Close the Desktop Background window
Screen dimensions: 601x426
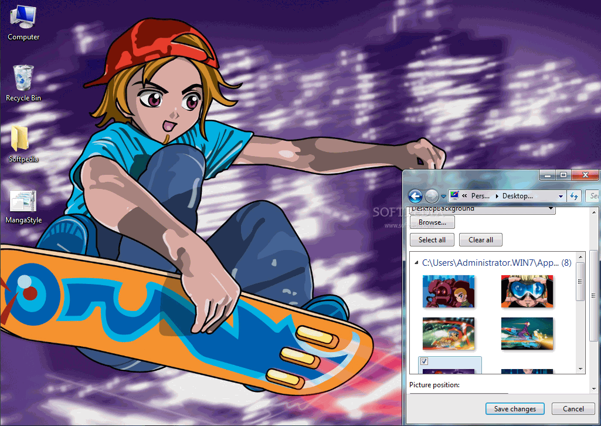(585, 175)
